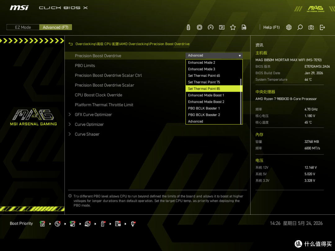The height and width of the screenshot is (251, 335).
Task: Take screenshot with the camera icon
Action: (311, 27)
